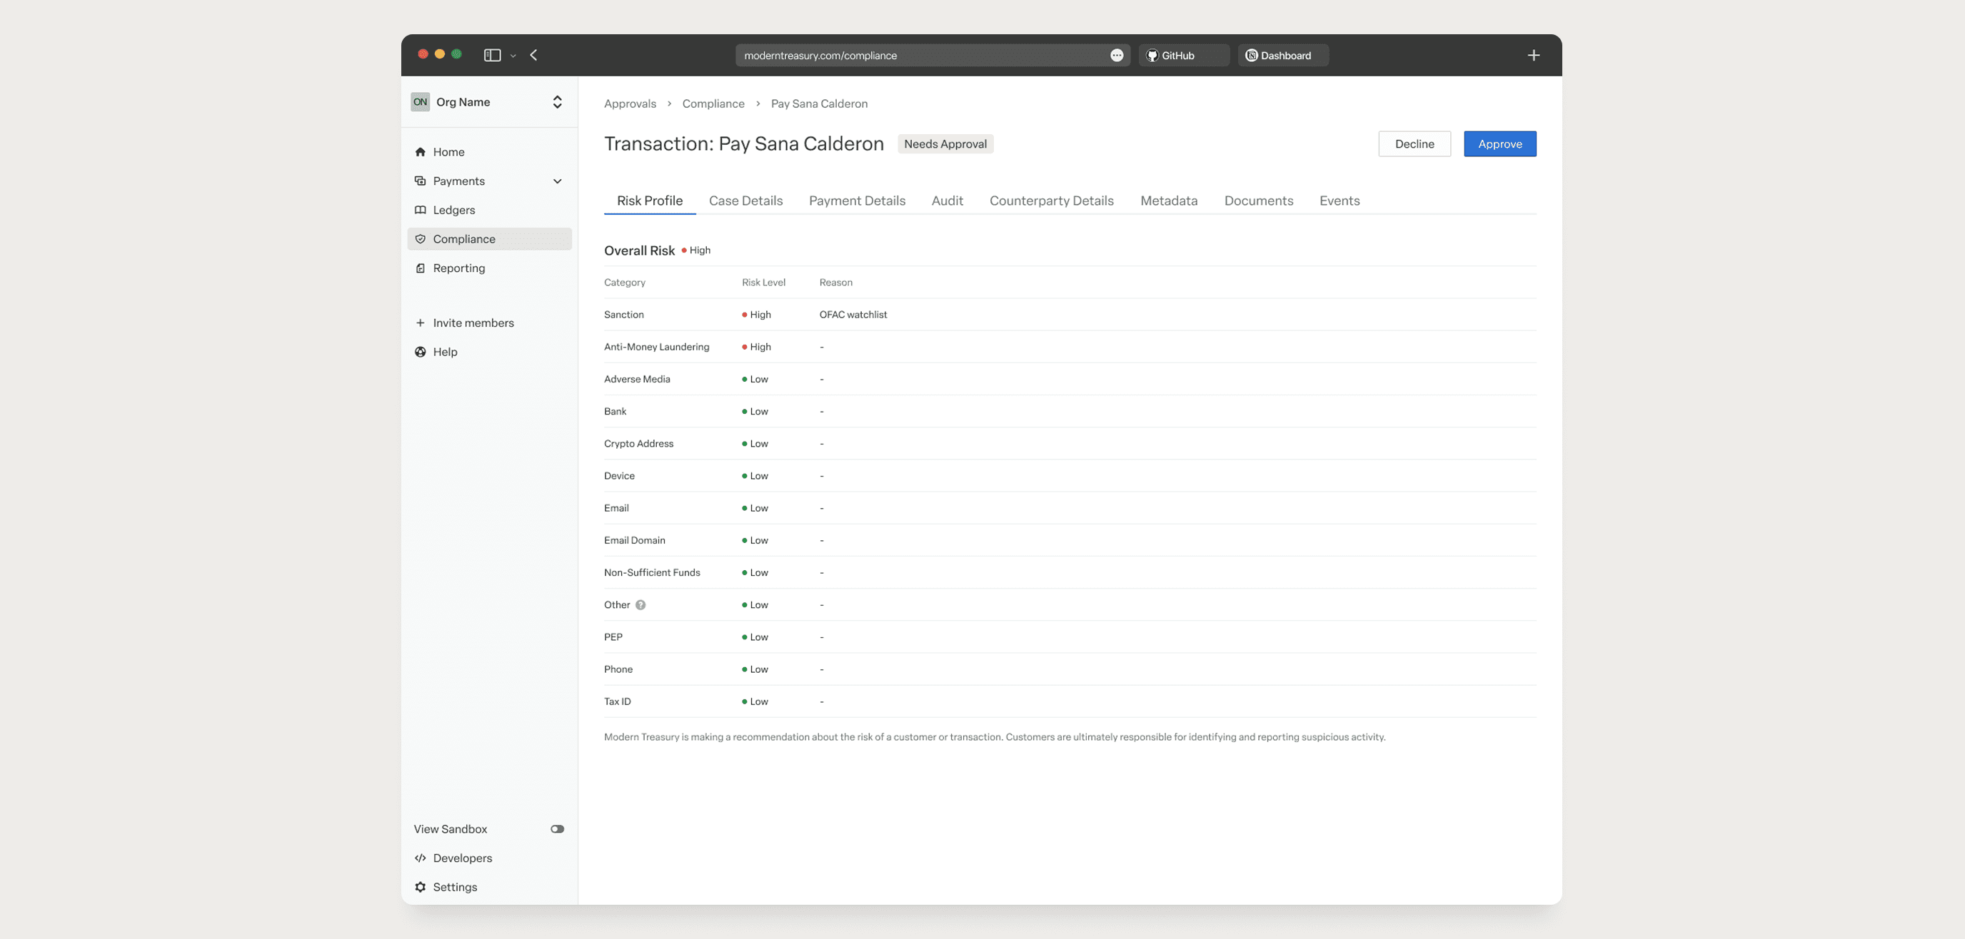1965x939 pixels.
Task: Open the sidebar layout dropdown arrow
Action: tap(513, 56)
